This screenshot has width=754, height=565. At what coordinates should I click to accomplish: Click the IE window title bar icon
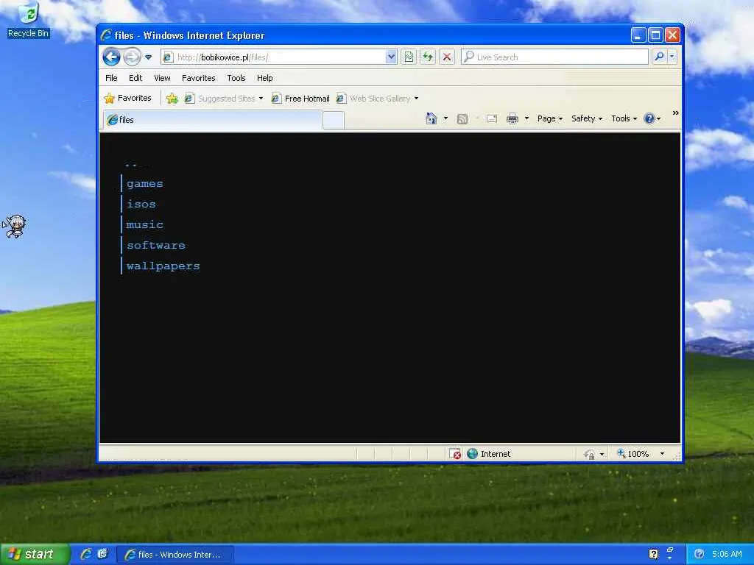click(106, 35)
